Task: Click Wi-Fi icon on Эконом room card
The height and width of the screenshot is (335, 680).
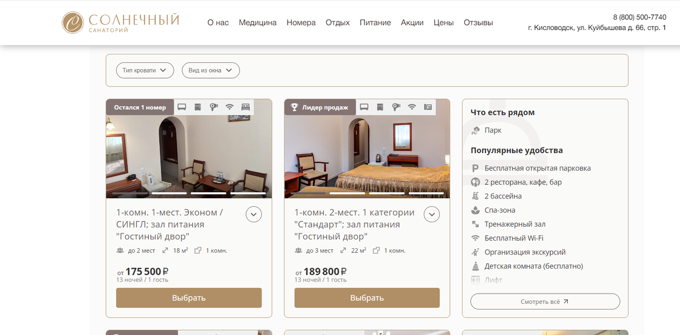Action: 229,107
